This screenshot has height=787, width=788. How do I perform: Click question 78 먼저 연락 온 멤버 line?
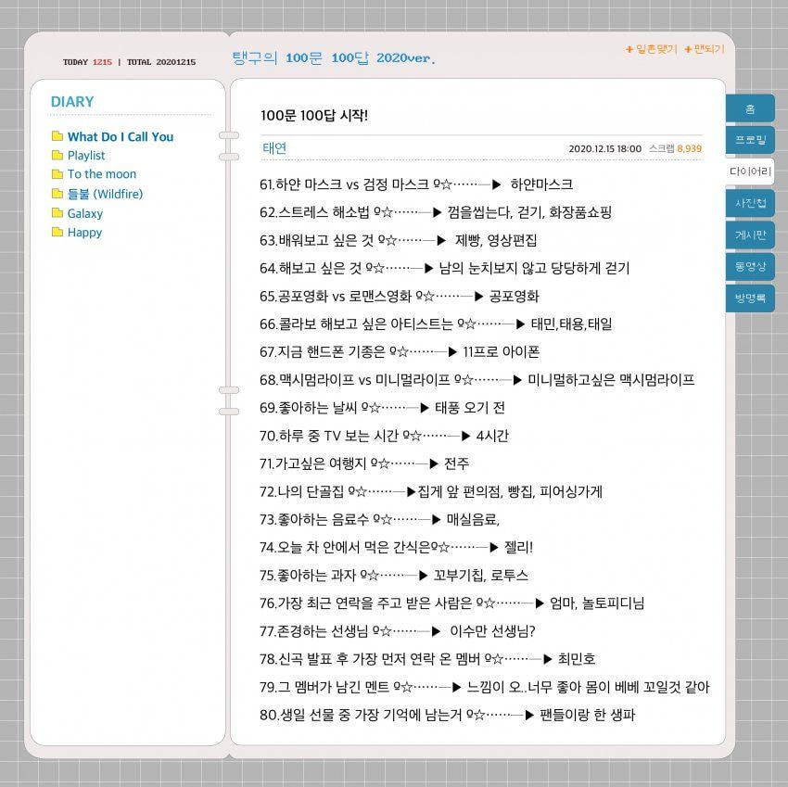coord(427,658)
